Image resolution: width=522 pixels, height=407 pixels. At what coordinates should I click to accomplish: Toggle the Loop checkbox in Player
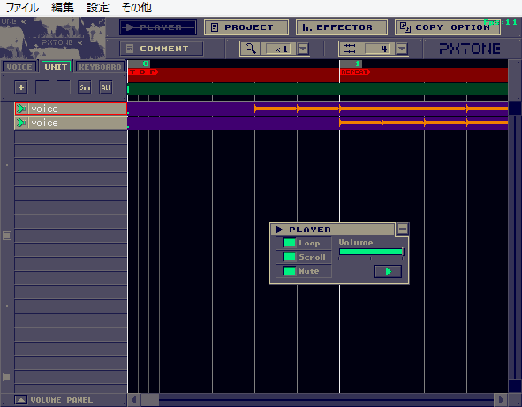tap(289, 243)
